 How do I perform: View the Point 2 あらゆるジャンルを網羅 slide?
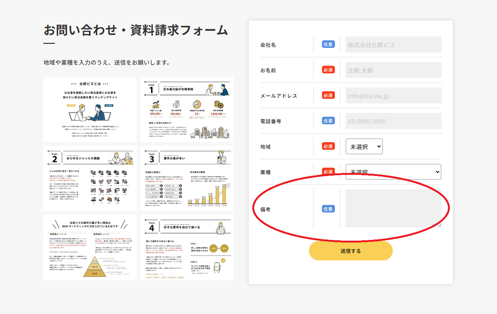90,178
